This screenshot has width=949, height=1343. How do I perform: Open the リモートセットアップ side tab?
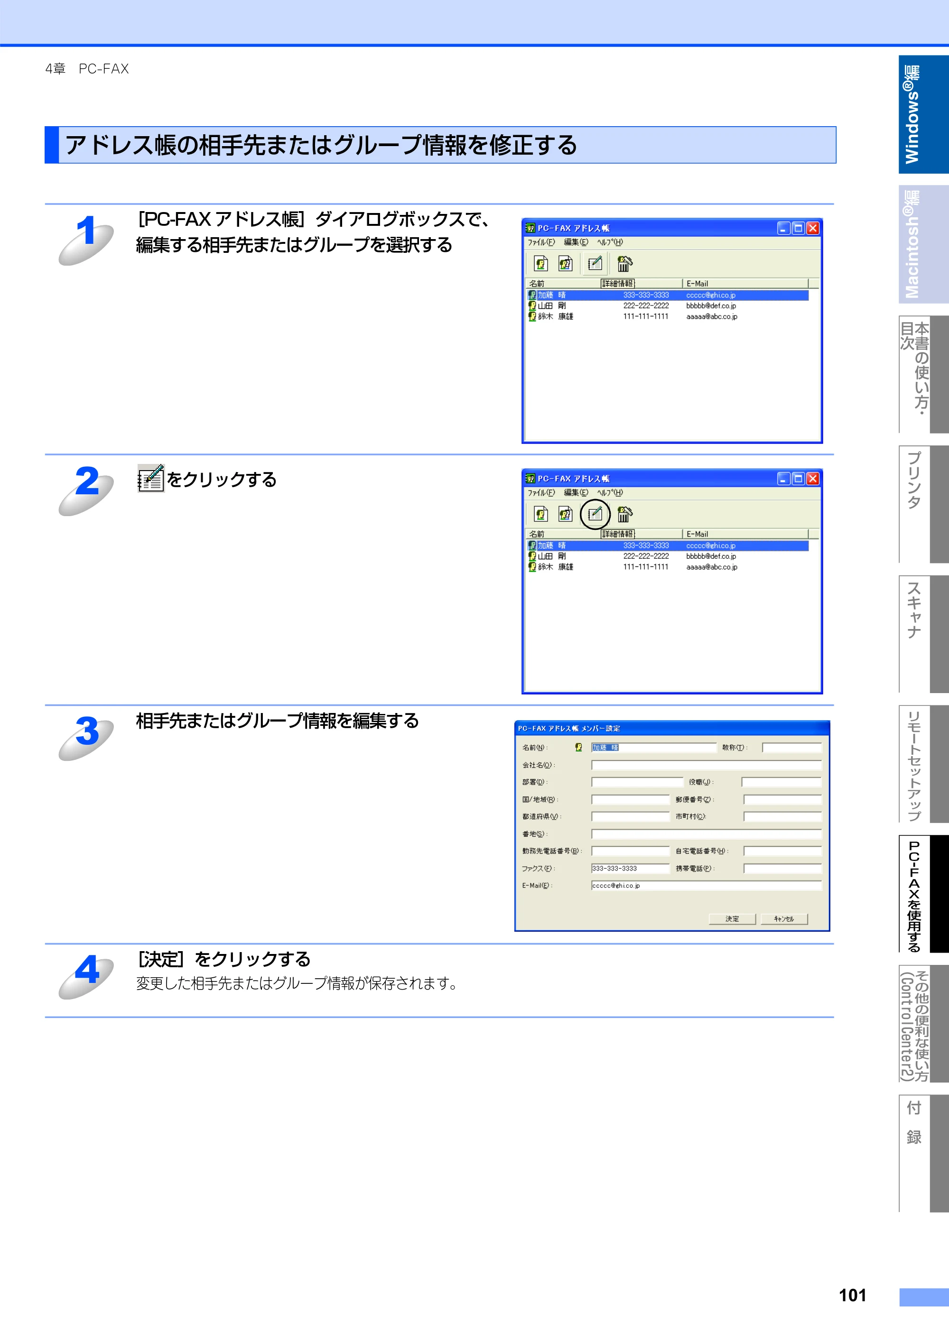coord(923,764)
